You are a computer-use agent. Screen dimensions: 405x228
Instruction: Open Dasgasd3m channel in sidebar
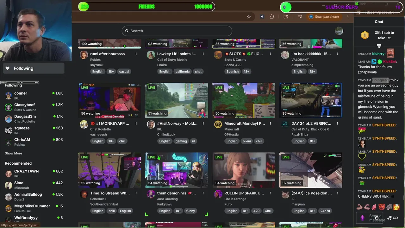[x=34, y=119]
